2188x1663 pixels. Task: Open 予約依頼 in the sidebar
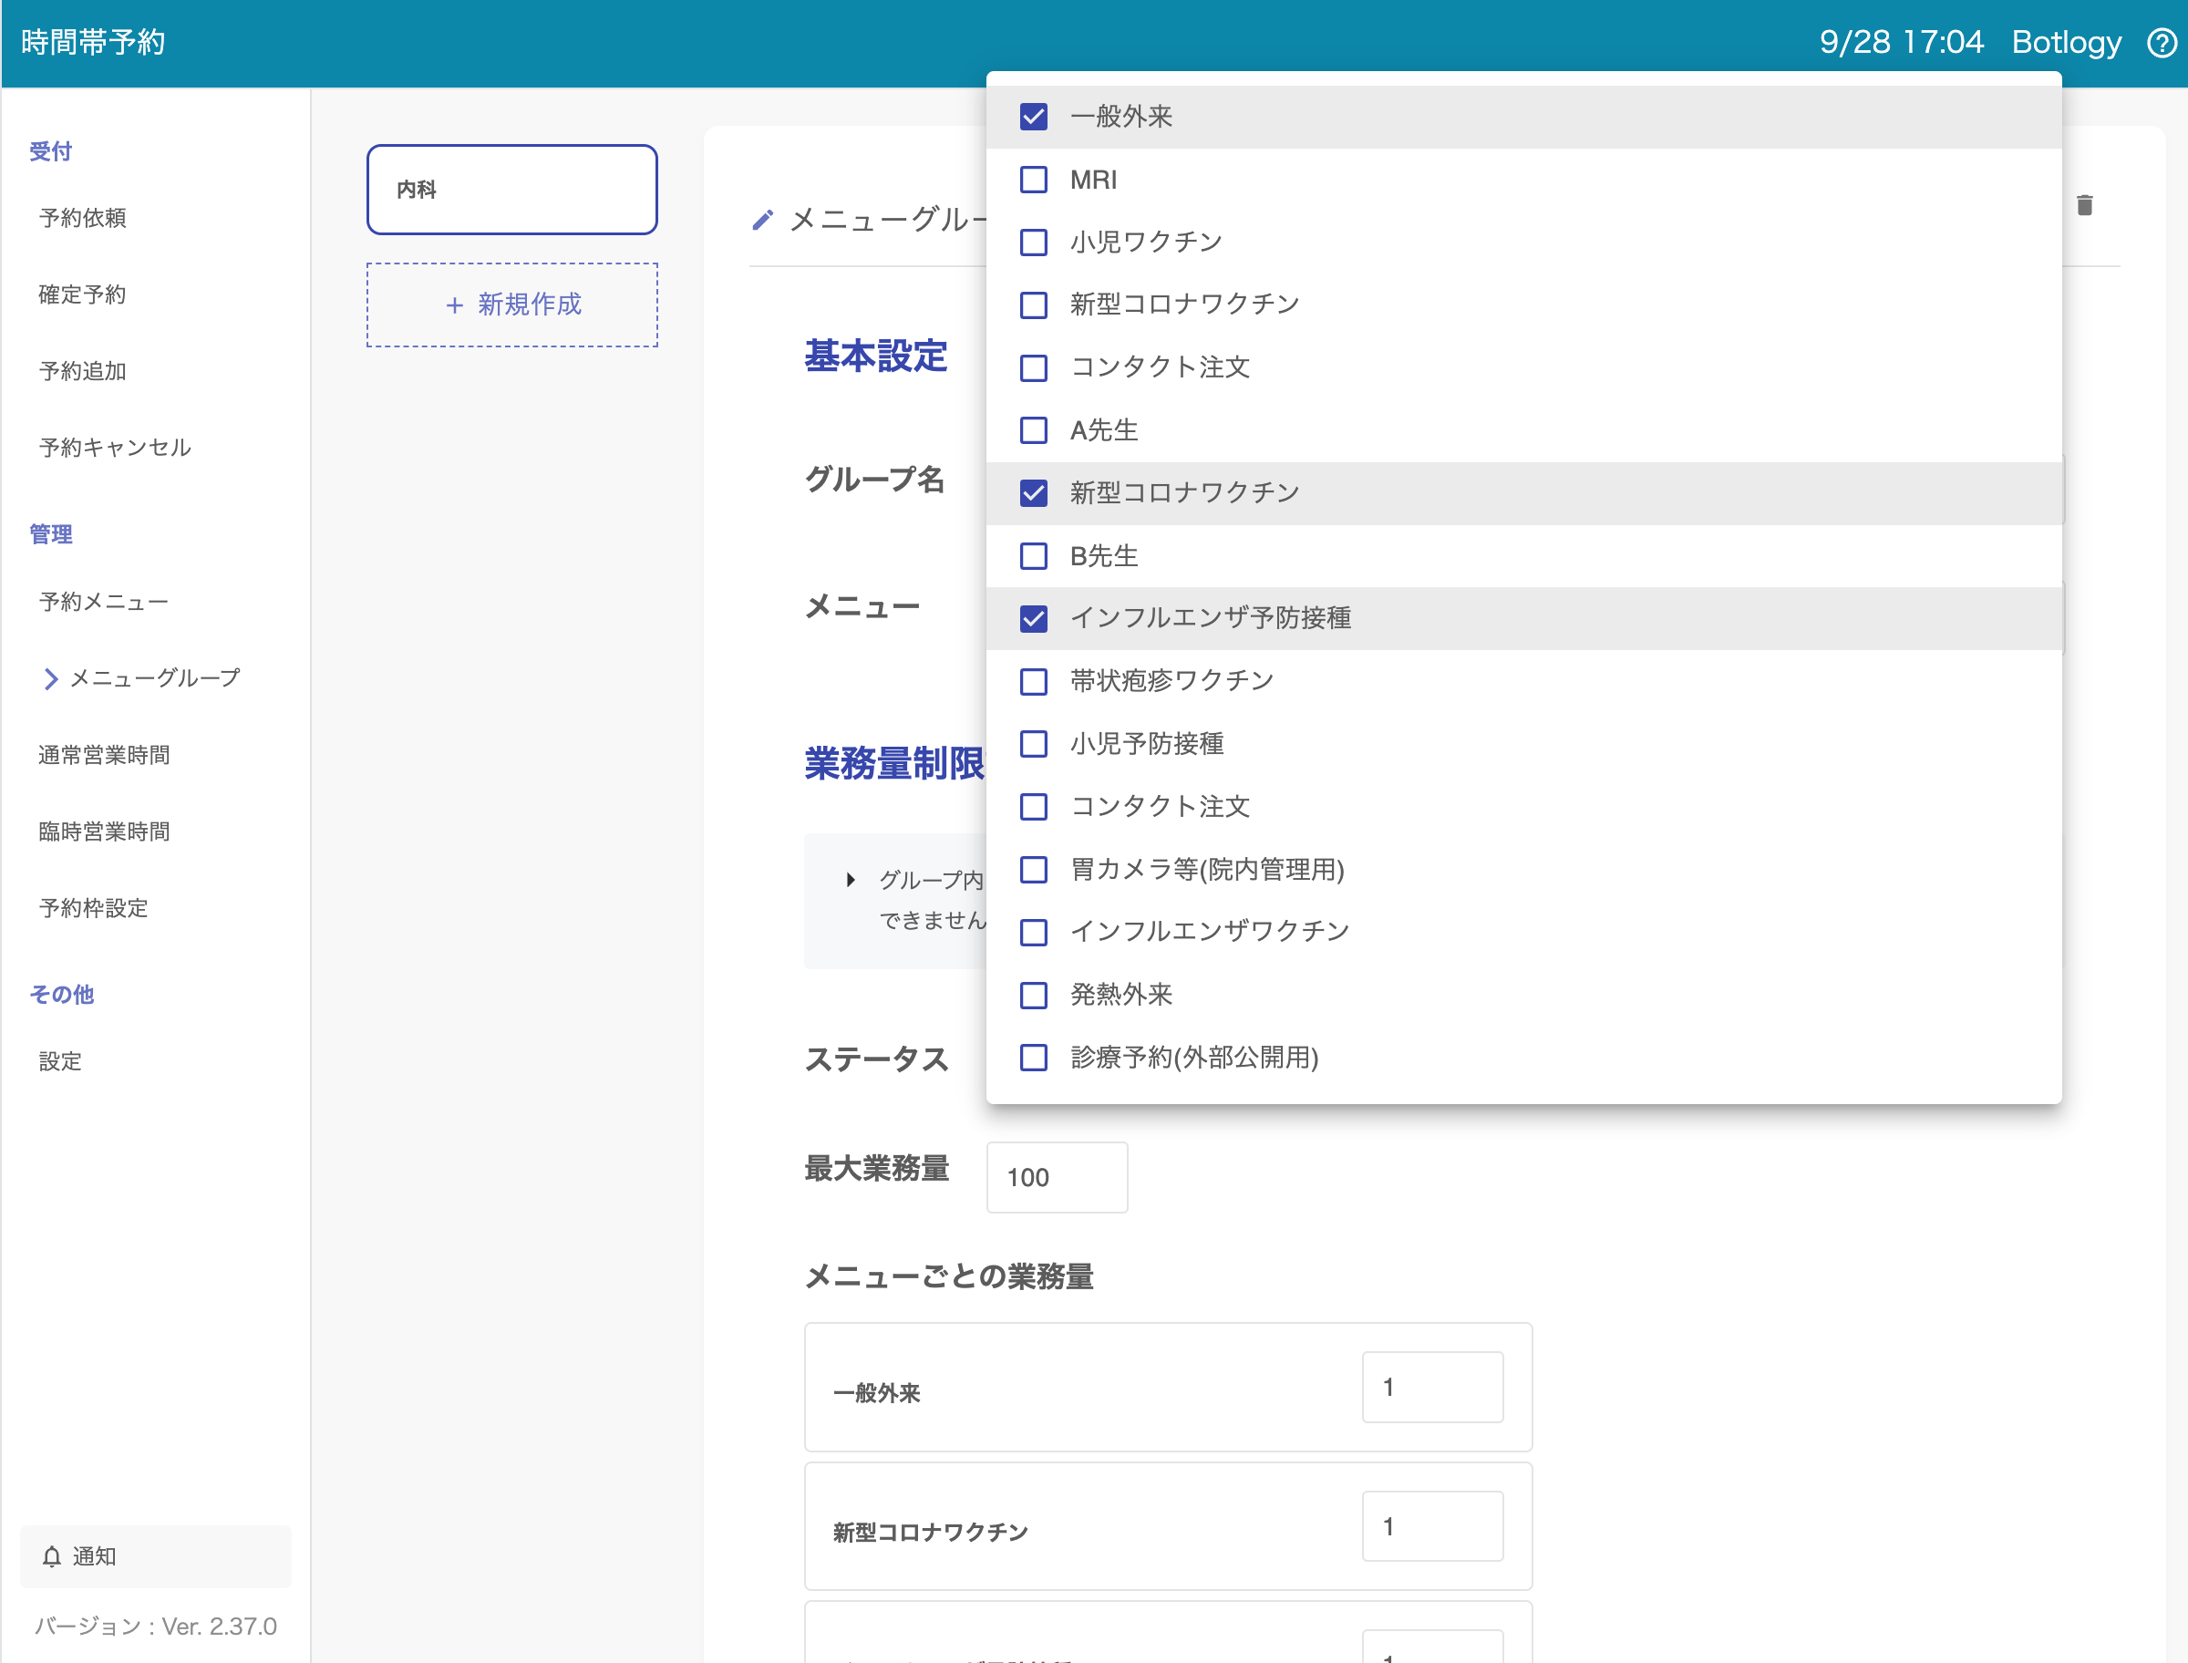click(x=82, y=218)
